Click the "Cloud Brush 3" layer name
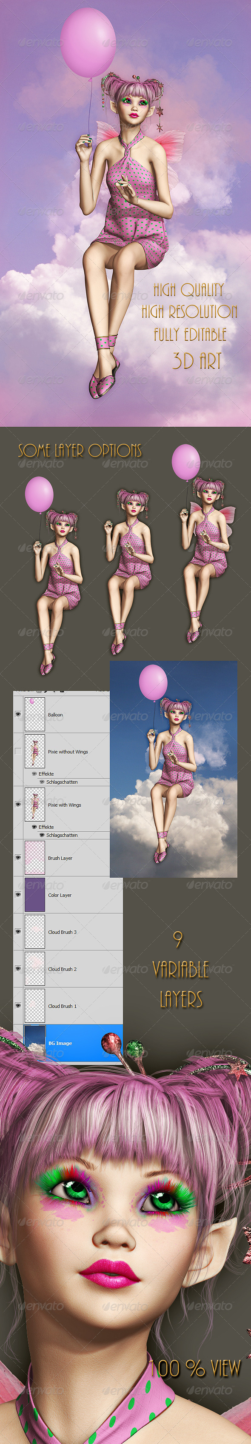251x1444 pixels. coord(62,932)
